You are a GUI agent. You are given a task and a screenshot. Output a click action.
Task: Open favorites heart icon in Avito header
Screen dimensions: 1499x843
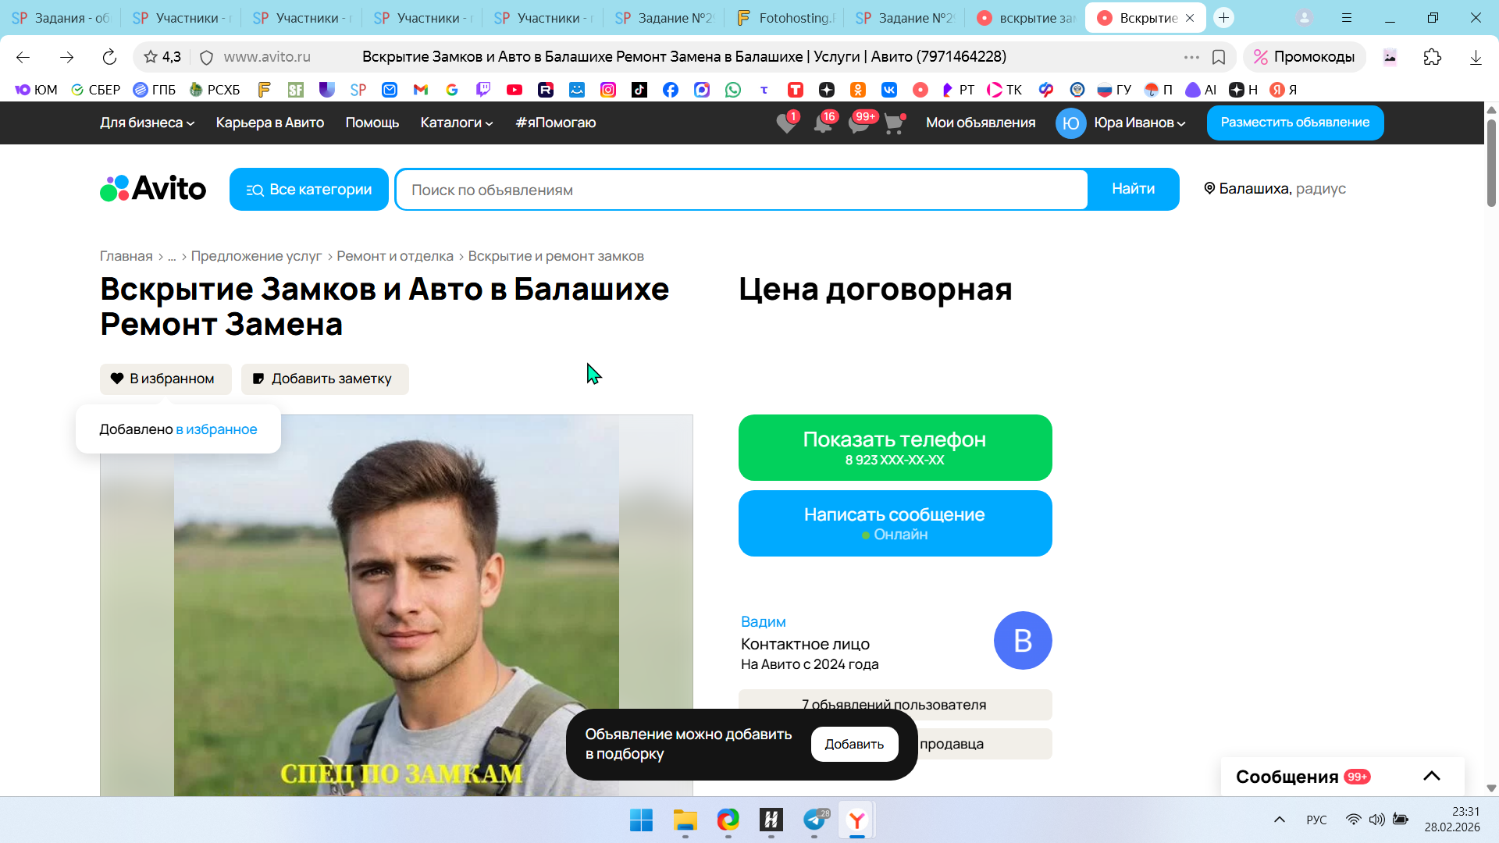point(786,123)
